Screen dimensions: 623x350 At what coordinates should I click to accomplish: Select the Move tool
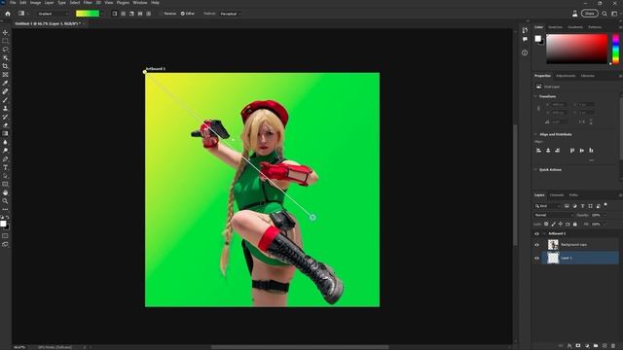click(x=5, y=32)
